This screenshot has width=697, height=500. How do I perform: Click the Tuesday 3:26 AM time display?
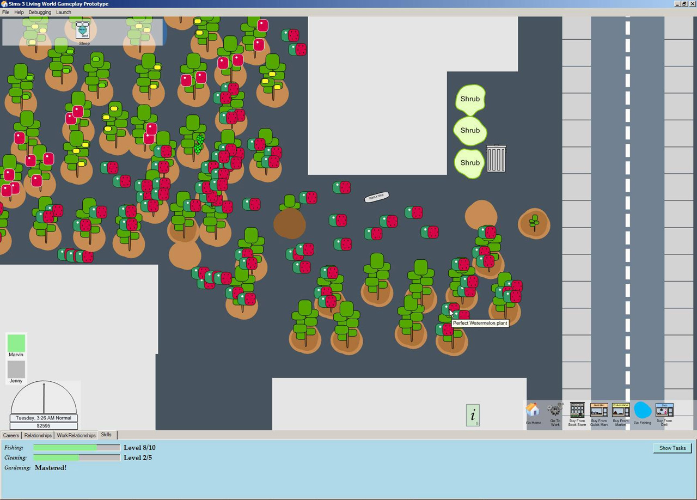point(44,418)
